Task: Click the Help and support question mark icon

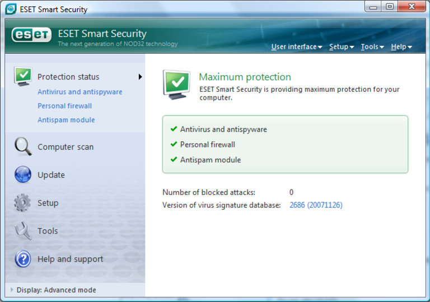Action: (23, 259)
